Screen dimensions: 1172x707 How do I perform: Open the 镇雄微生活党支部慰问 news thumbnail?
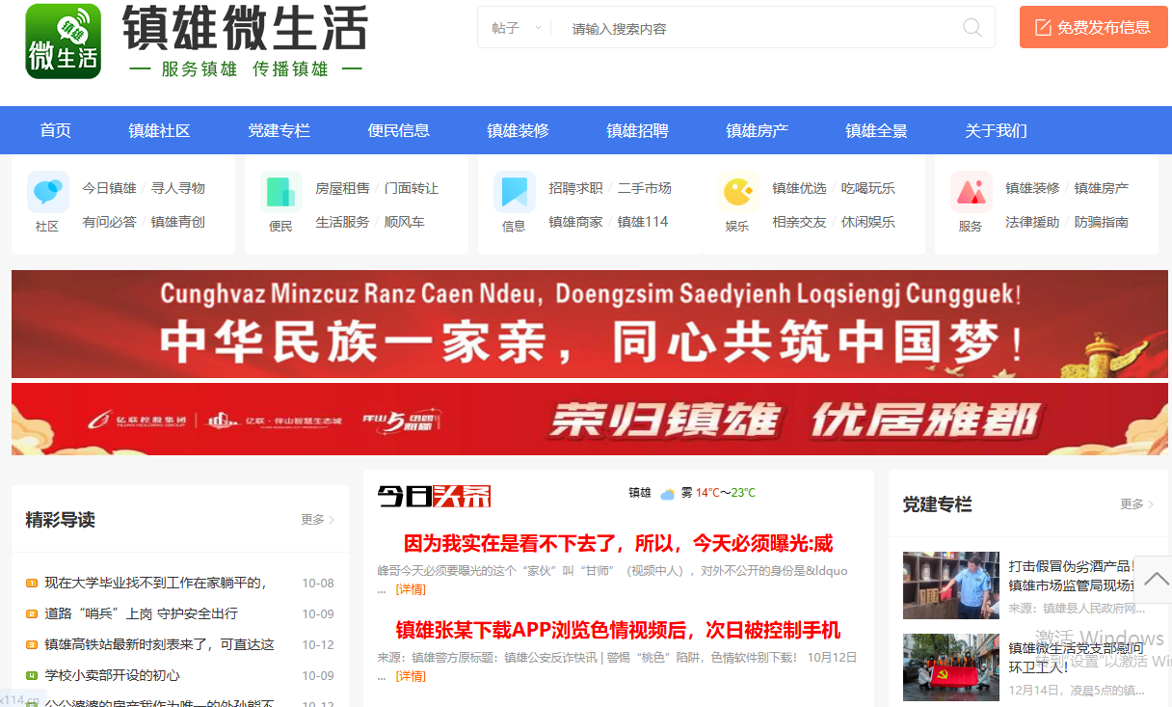pyautogui.click(x=951, y=667)
